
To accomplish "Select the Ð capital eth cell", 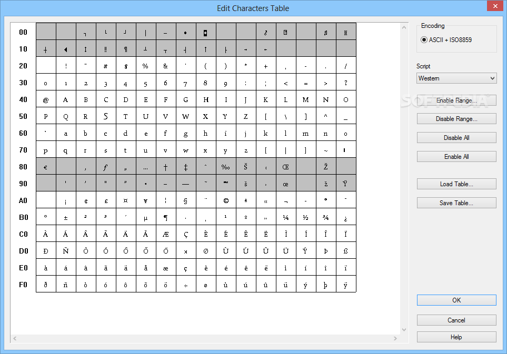I will [46, 251].
